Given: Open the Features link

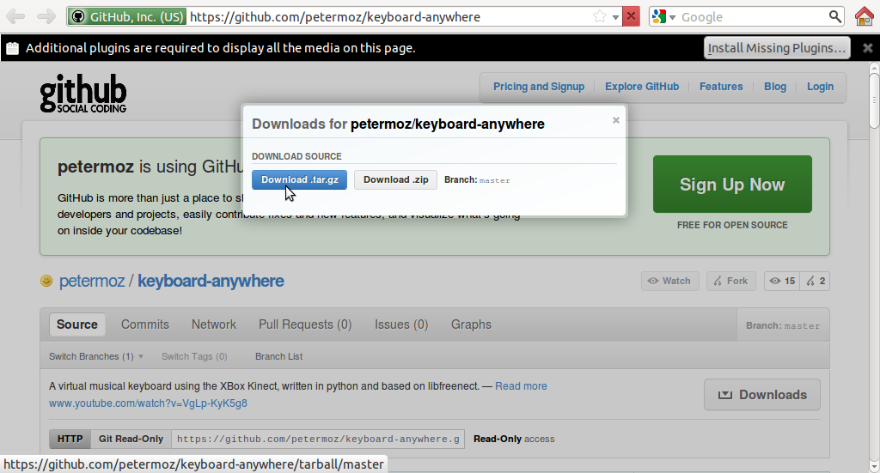Looking at the screenshot, I should (721, 87).
